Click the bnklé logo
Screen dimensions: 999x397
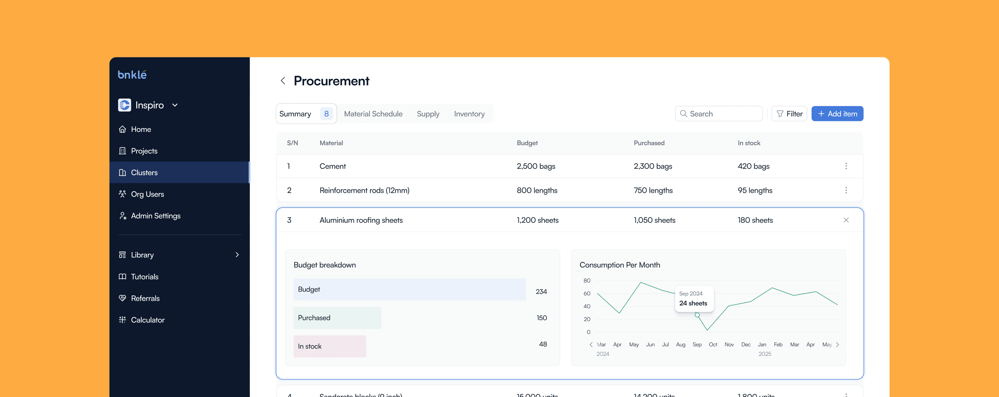click(132, 75)
